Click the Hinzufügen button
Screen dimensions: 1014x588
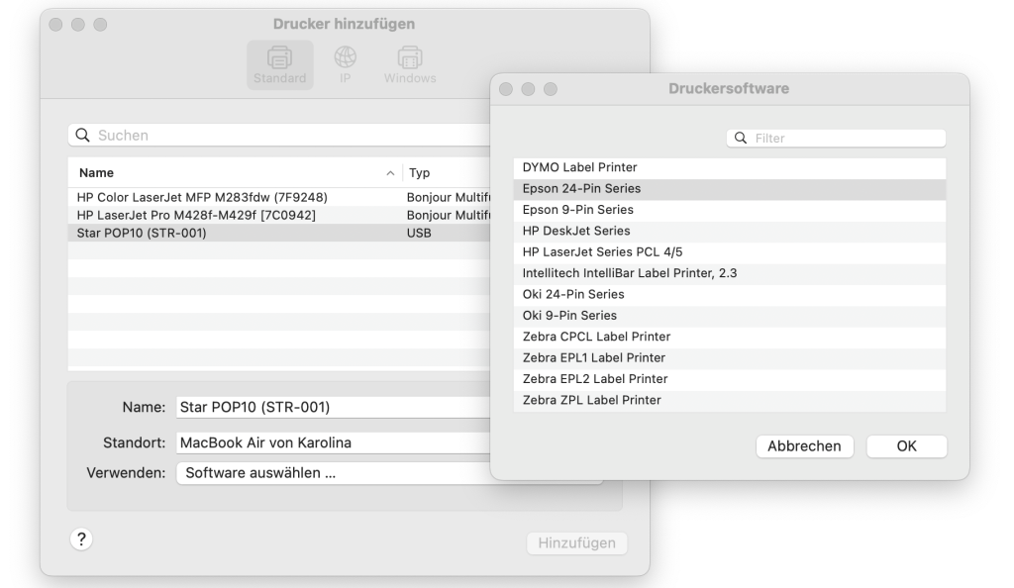tap(577, 542)
